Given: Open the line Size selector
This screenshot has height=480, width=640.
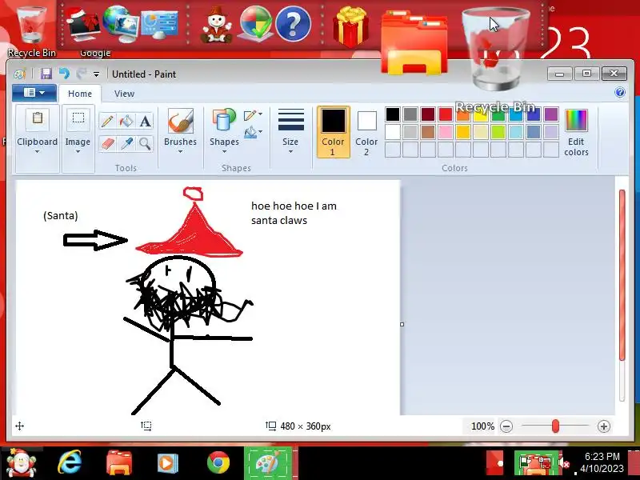Looking at the screenshot, I should [x=290, y=131].
